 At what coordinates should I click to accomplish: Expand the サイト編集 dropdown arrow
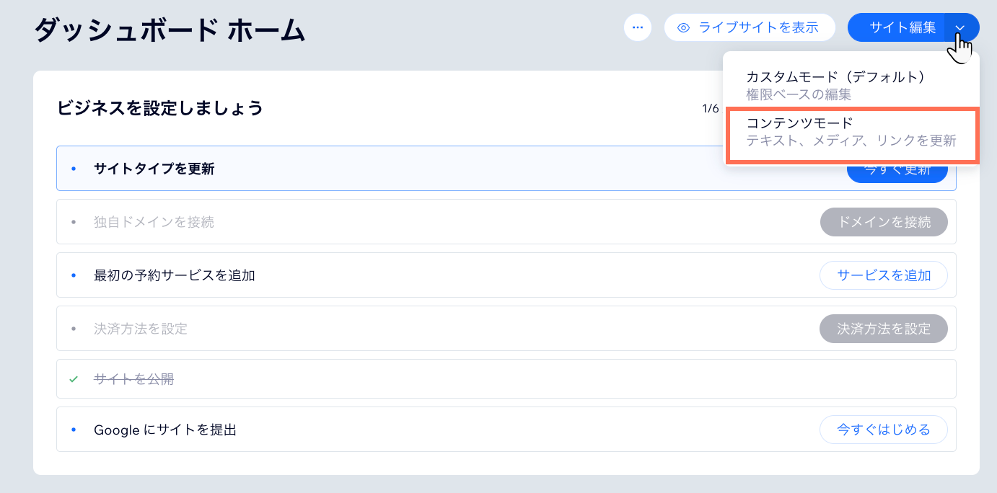[960, 27]
